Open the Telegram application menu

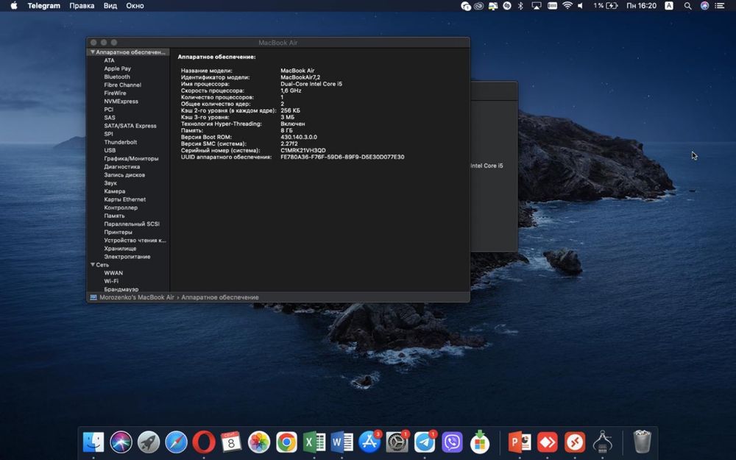tap(43, 6)
